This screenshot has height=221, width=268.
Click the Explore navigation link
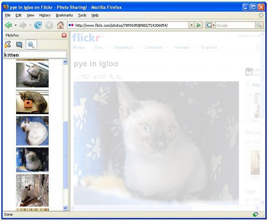click(x=209, y=47)
